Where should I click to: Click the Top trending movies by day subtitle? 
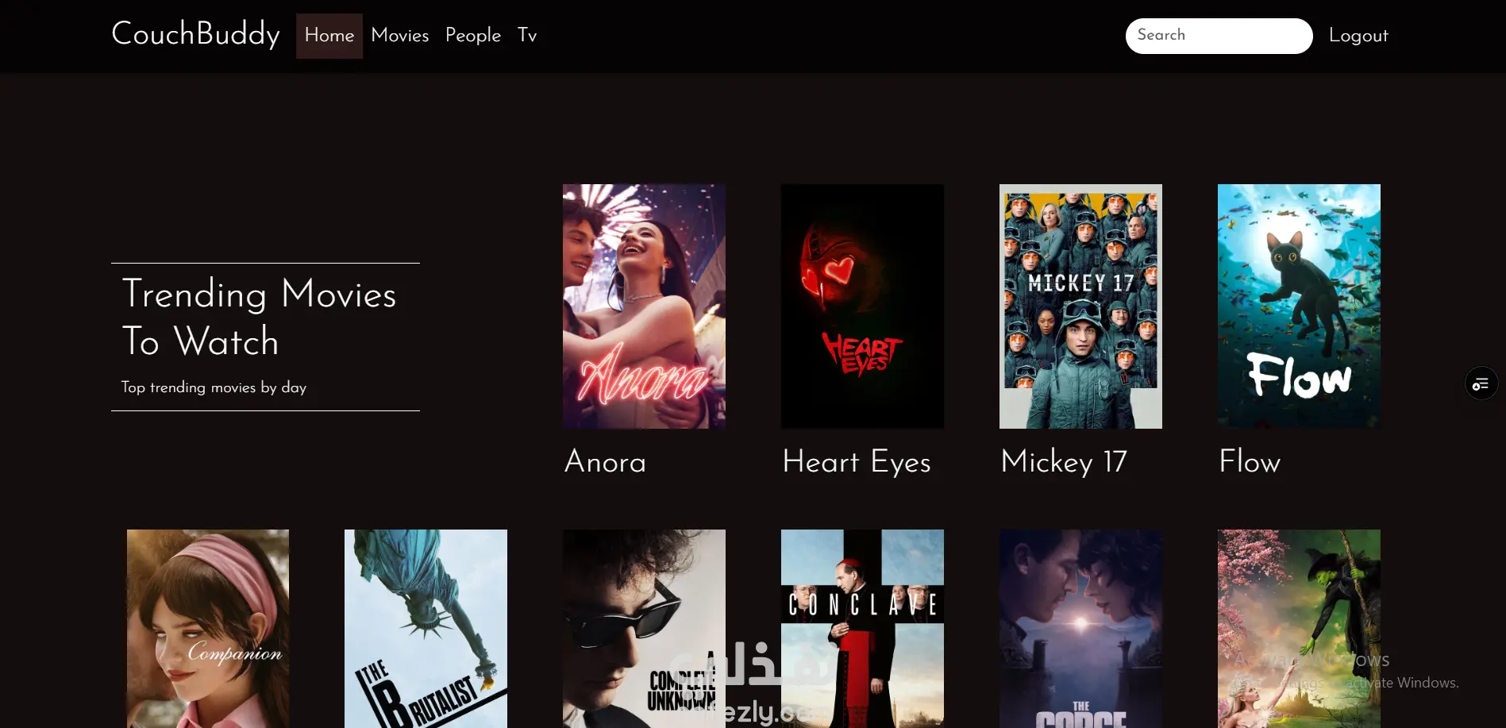pos(214,387)
